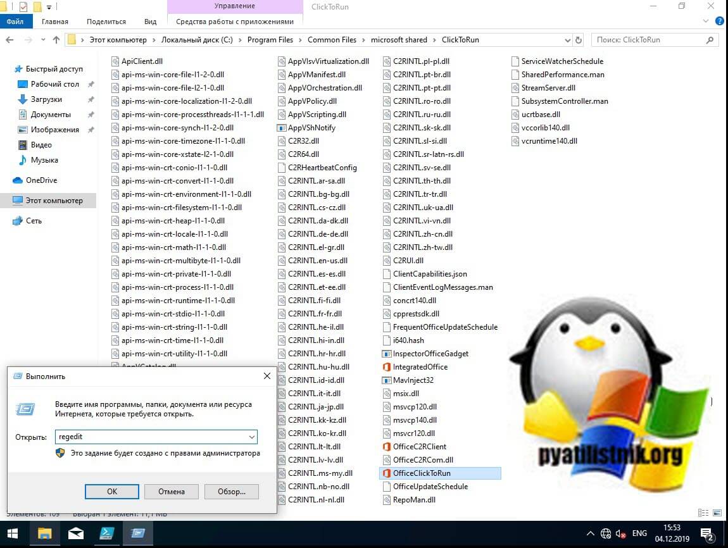Open Downloads (Загрузки) in the sidebar
Image resolution: width=728 pixels, height=548 pixels.
click(46, 99)
